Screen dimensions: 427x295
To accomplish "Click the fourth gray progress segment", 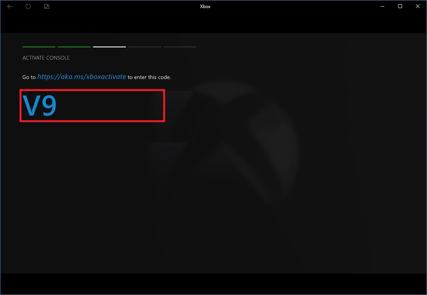I will pyautogui.click(x=144, y=46).
